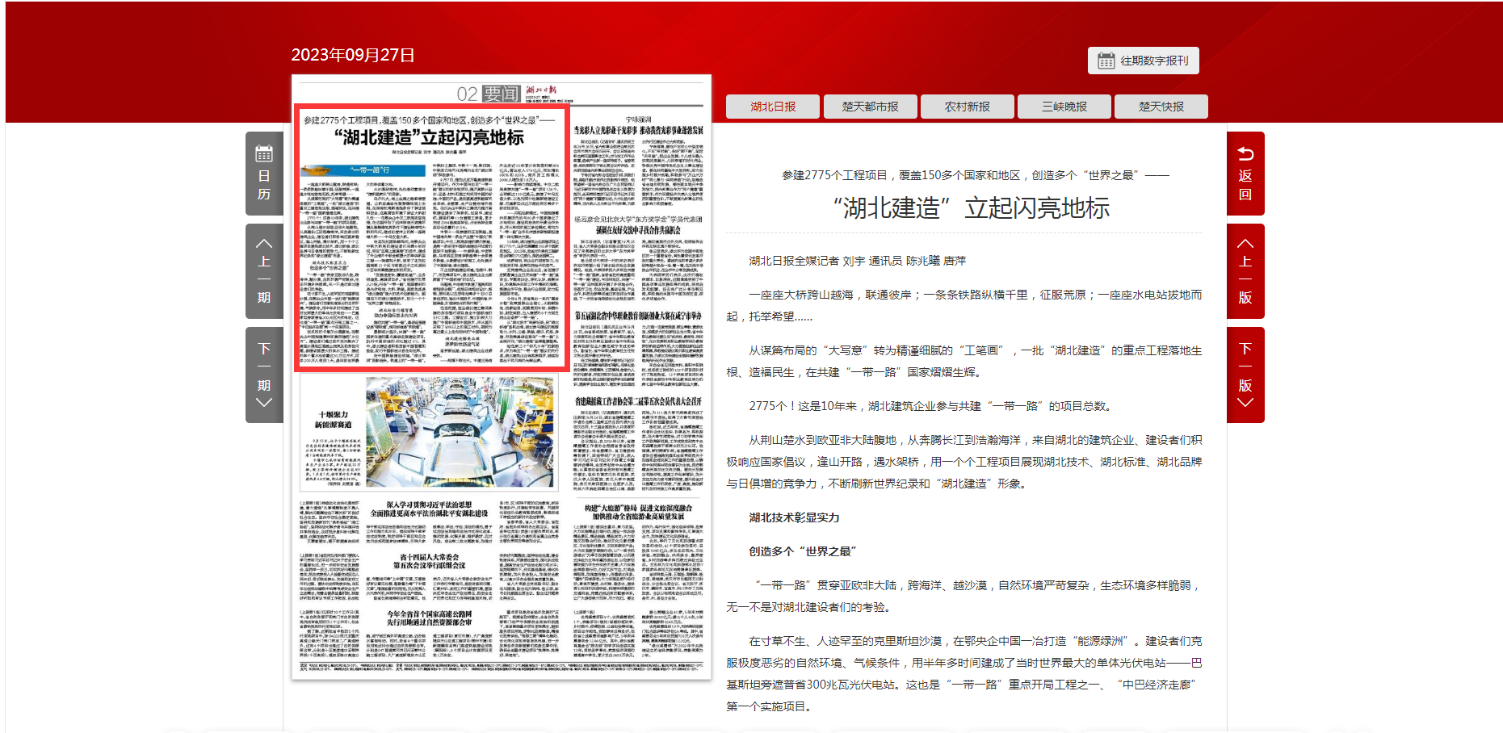Select the 楚天快报 tab

1161,107
